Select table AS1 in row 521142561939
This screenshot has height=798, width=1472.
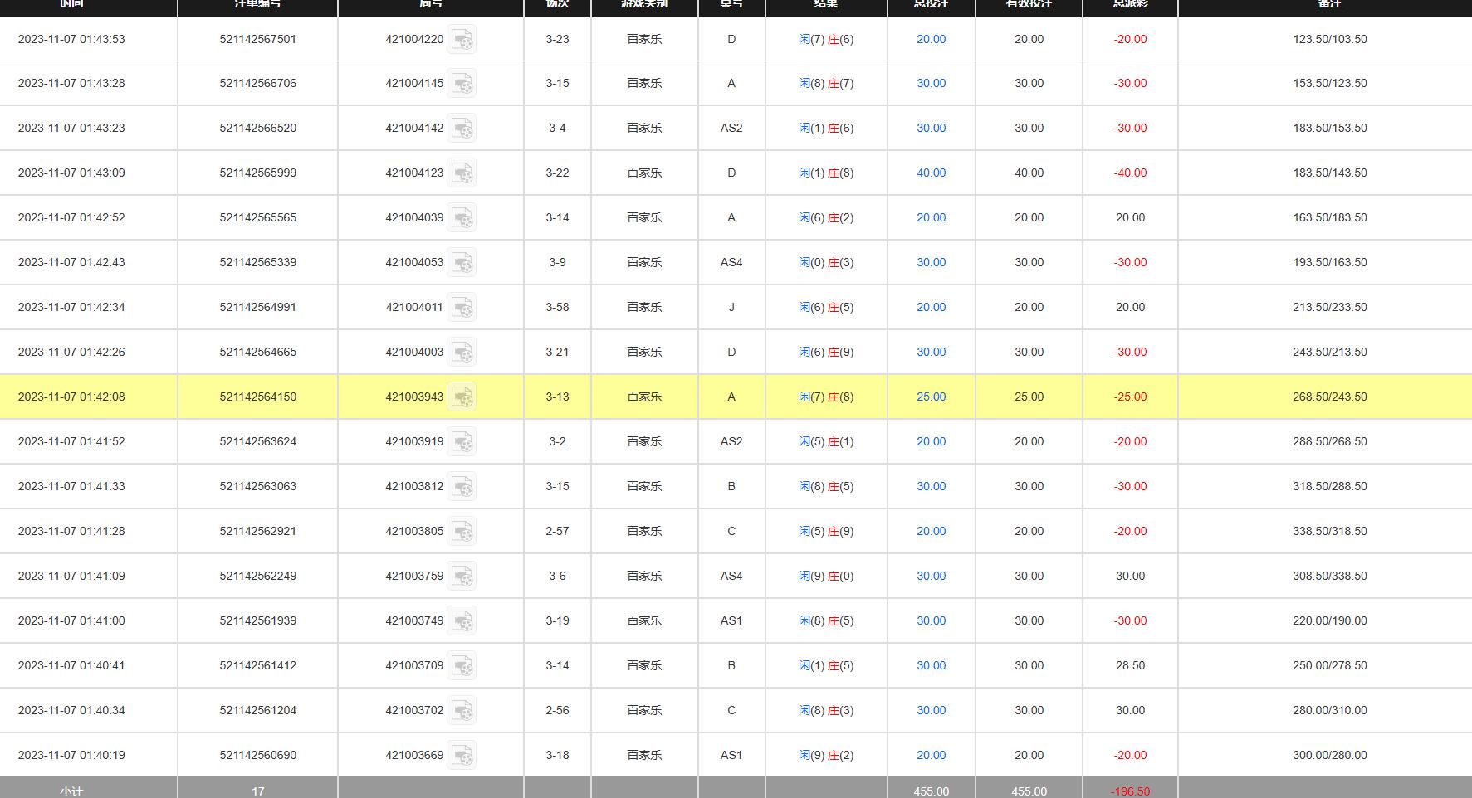(731, 620)
